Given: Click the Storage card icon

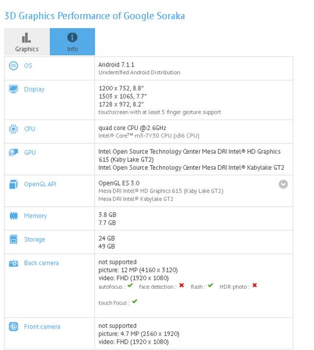Looking at the screenshot, I should click(13, 239).
